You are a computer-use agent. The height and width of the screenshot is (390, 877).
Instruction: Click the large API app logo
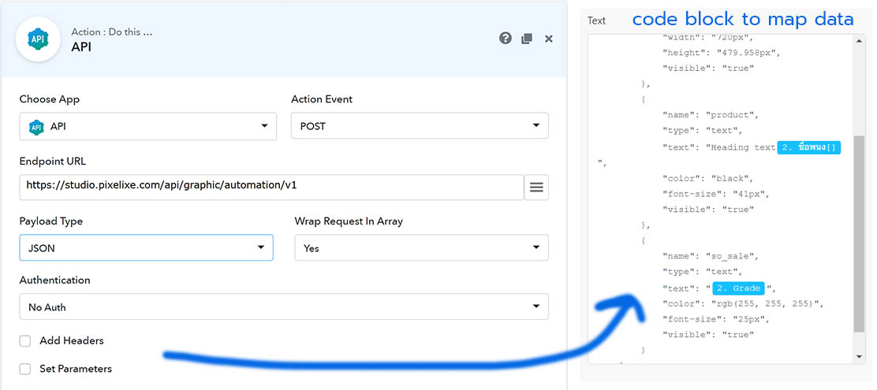point(38,39)
